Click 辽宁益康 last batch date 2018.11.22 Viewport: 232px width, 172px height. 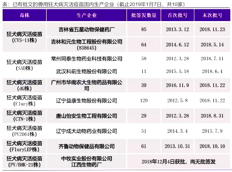point(212,100)
